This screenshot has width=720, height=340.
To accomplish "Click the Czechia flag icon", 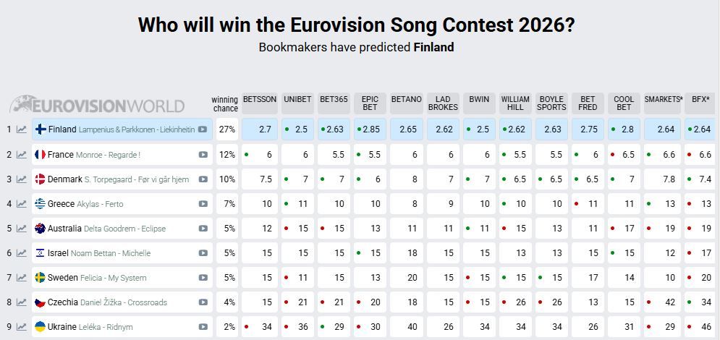I will pyautogui.click(x=41, y=302).
